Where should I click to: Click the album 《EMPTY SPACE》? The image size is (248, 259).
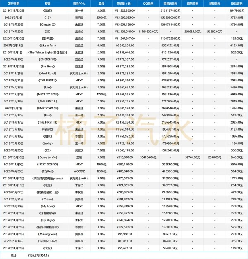[48, 108]
